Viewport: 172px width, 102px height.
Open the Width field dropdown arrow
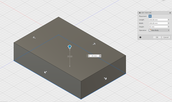[169, 23]
